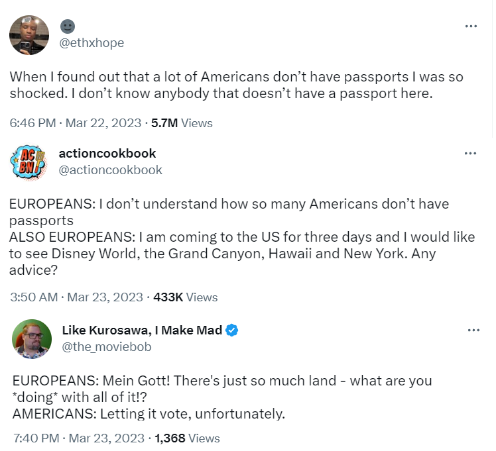
Task: Click the 7:40 PM · Mar 23, 2023 timestamp
Action: coord(78,438)
